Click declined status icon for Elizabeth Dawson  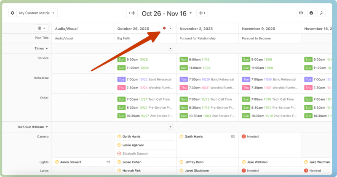coord(119,154)
